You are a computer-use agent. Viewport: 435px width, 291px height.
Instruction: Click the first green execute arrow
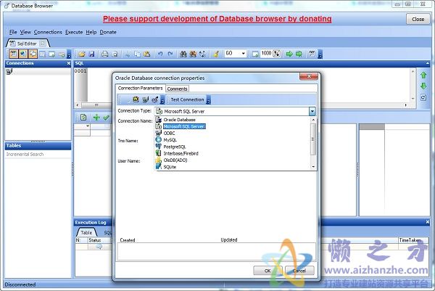click(289, 54)
